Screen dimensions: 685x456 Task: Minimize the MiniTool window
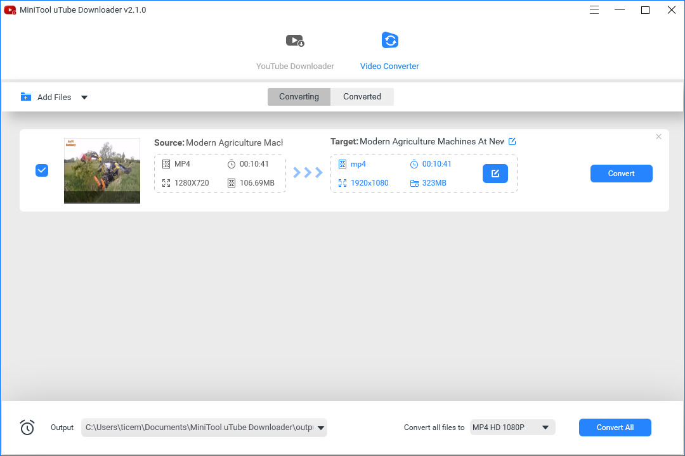[620, 9]
